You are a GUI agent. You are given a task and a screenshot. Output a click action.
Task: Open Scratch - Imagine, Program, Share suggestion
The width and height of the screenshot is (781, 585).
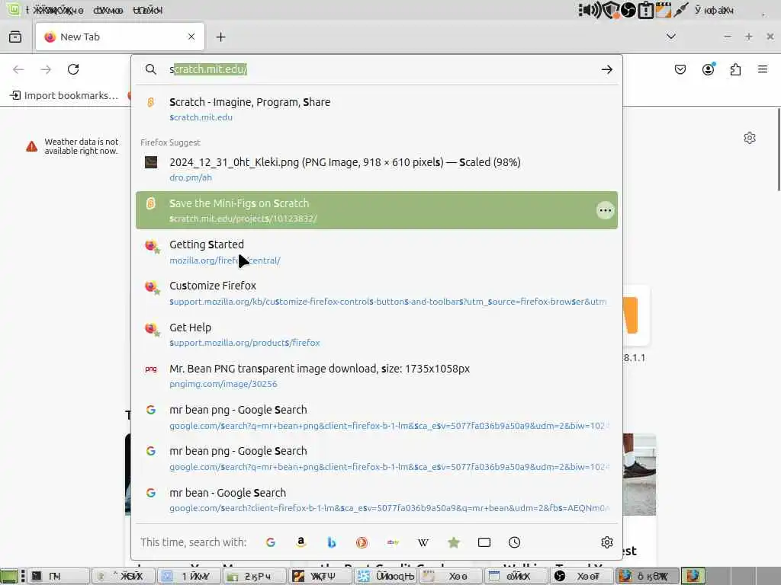click(x=377, y=109)
